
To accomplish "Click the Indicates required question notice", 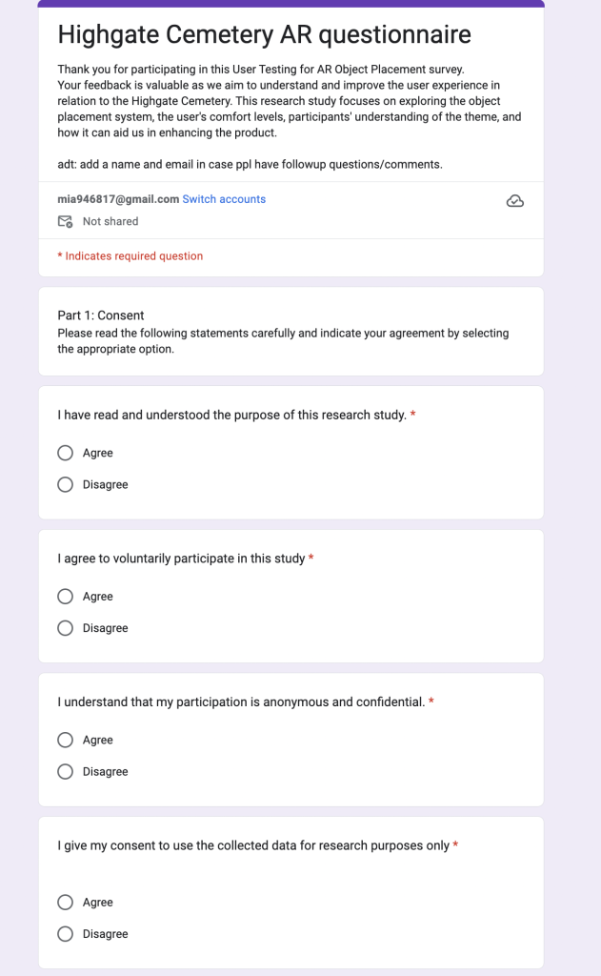I will 130,256.
